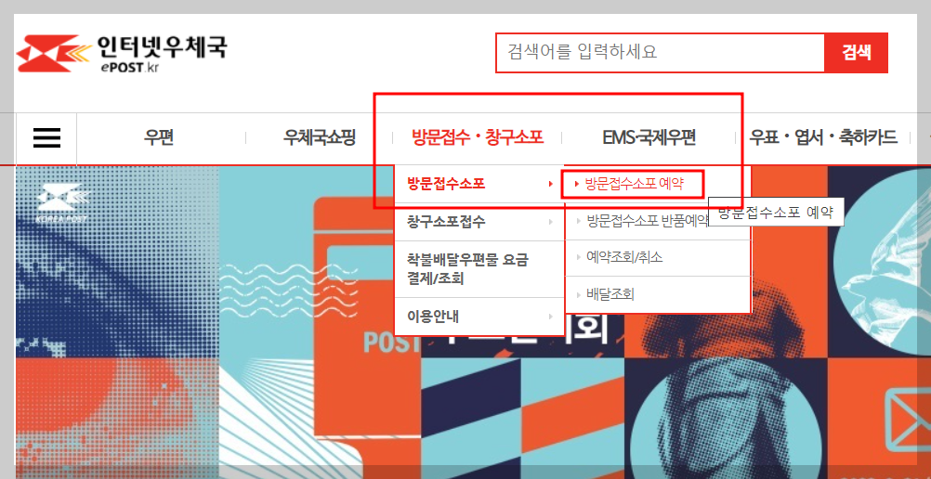Click the 검색 search button
The image size is (931, 479).
pyautogui.click(x=856, y=53)
